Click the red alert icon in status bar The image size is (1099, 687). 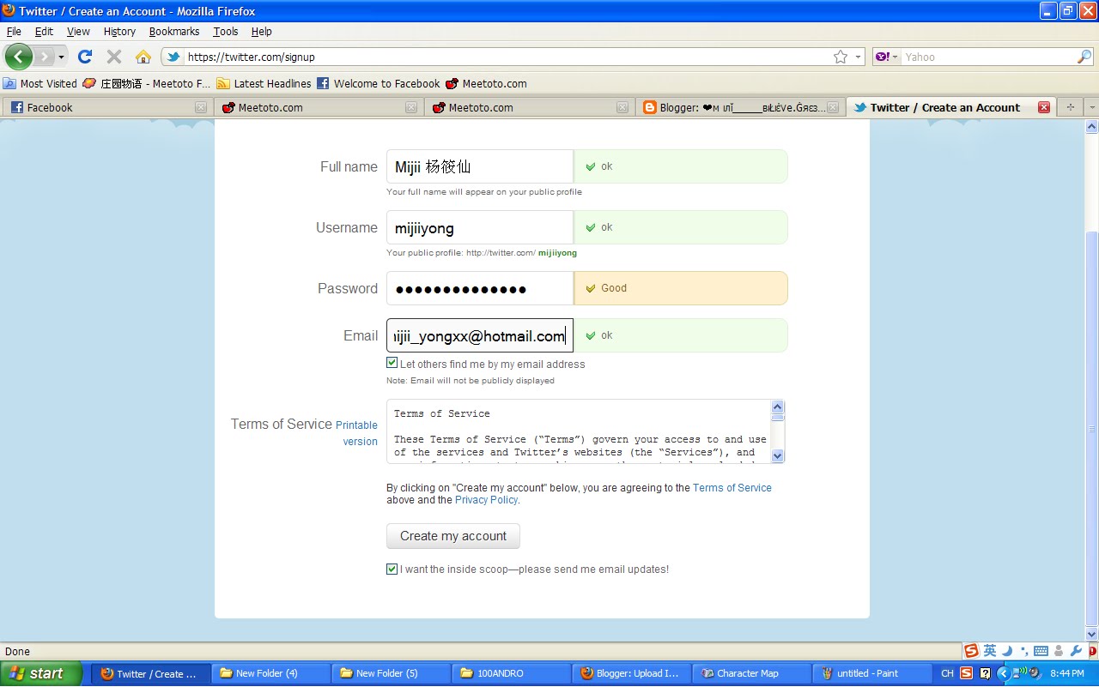(1091, 651)
